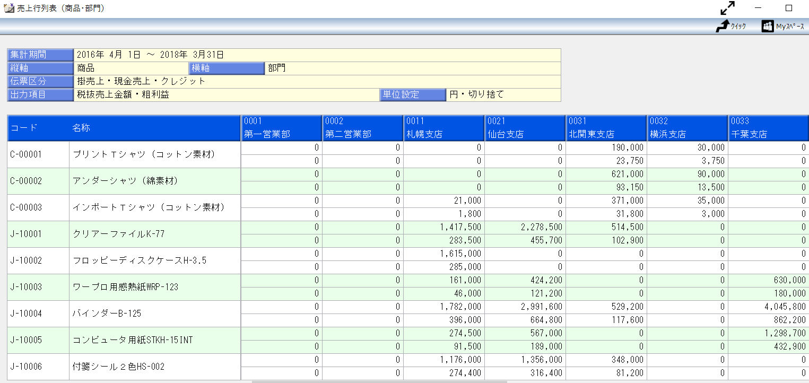This screenshot has height=383, width=809.
Task: Select the C-00002 code cell
Action: point(38,181)
